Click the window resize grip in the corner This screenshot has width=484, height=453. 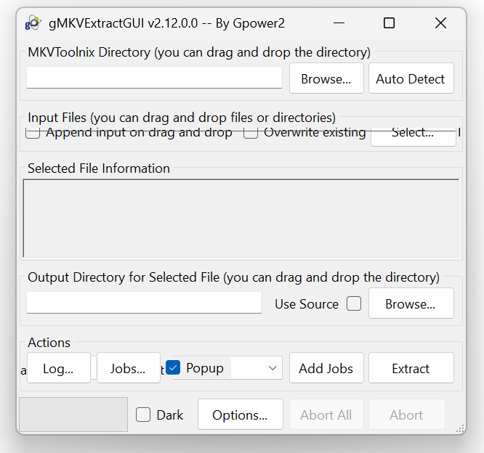click(460, 428)
